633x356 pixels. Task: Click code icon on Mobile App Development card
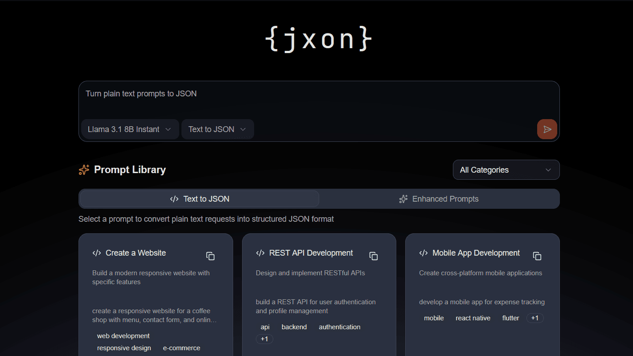coord(423,253)
